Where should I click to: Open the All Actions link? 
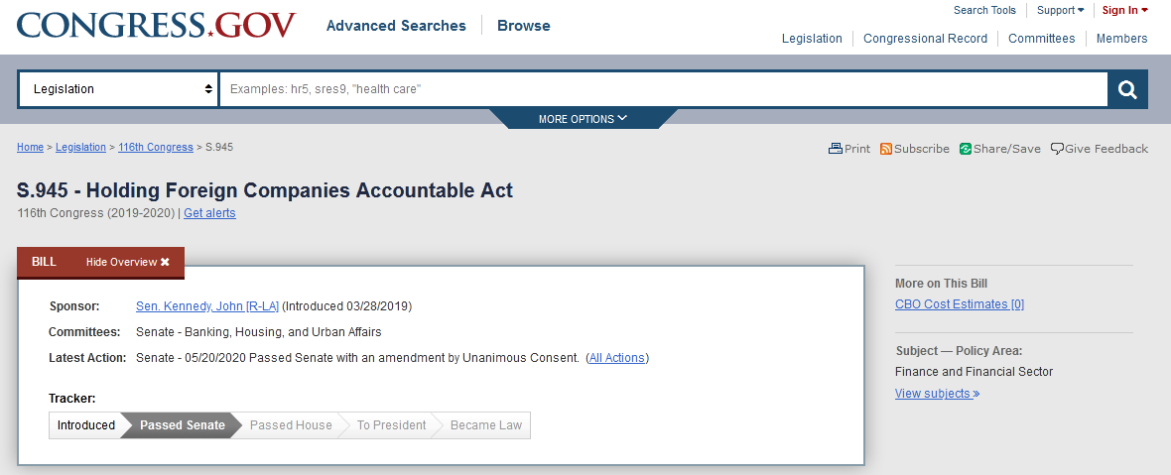616,358
